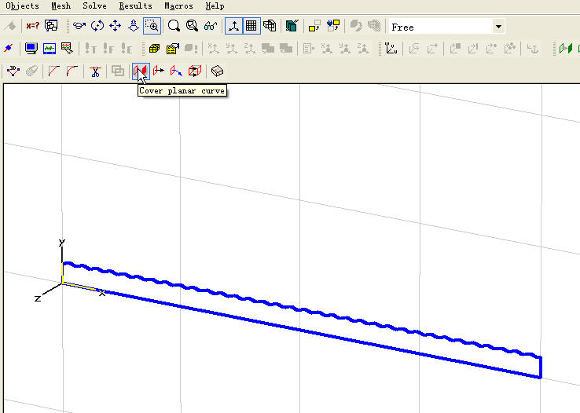
Task: Open the Objects menu
Action: pos(22,5)
